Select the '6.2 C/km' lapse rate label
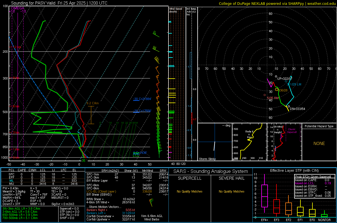This screenshot has height=223, width=337. tap(93, 103)
